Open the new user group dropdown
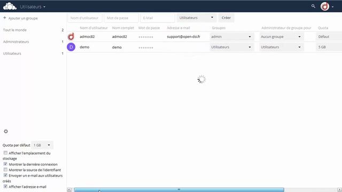 point(197,18)
